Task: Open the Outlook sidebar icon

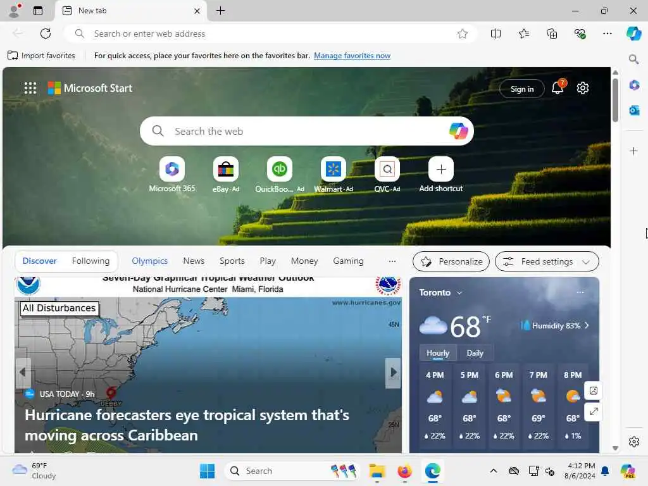Action: point(634,110)
